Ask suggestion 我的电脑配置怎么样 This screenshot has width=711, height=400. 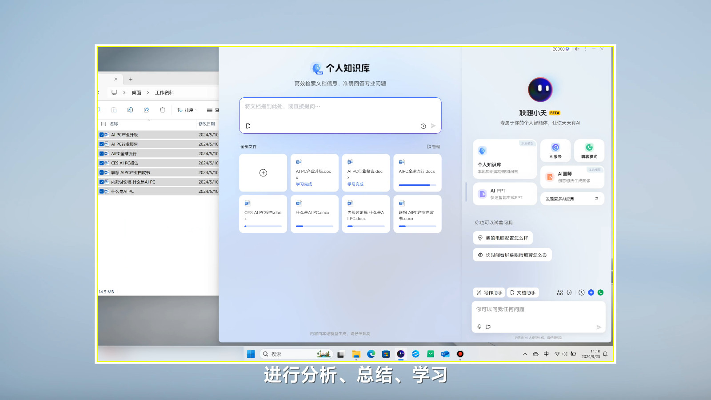pos(503,238)
